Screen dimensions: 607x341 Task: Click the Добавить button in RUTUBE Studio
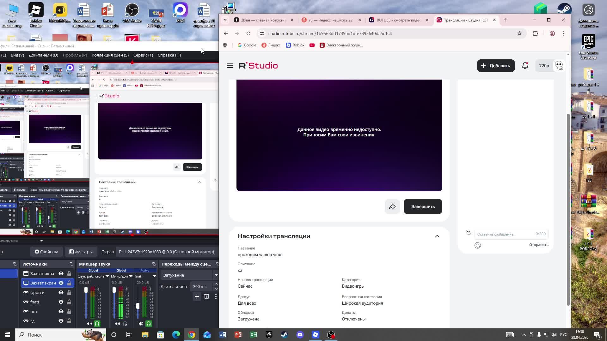click(496, 66)
